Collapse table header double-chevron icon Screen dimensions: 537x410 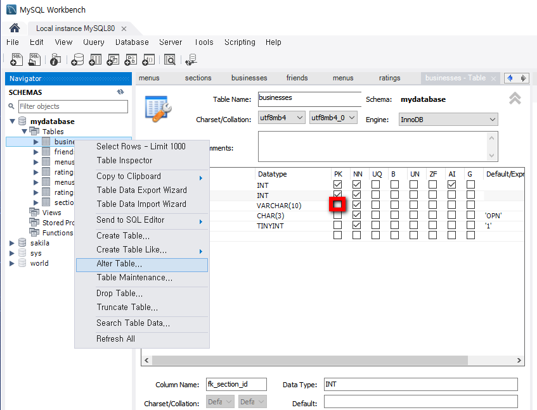pyautogui.click(x=515, y=99)
